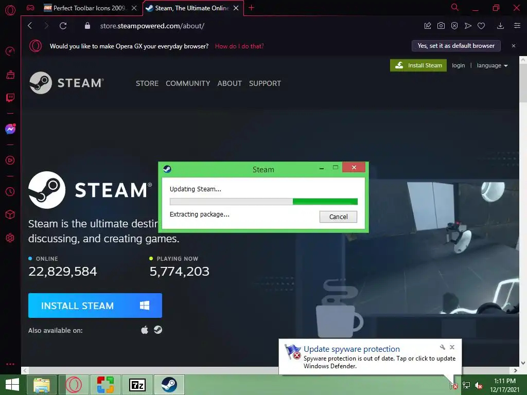This screenshot has width=527, height=395.
Task: Open a new tab with the plus button
Action: tap(251, 8)
